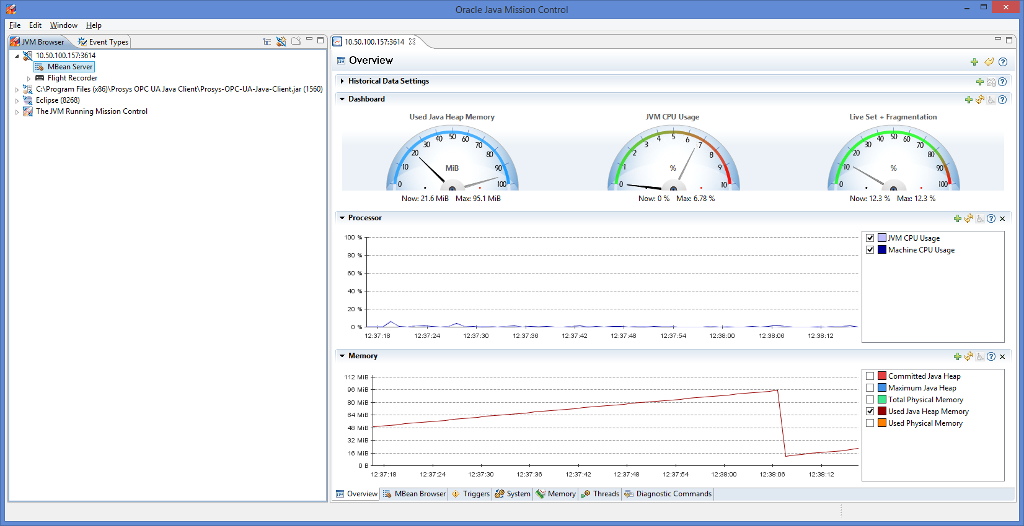Minimize the JVM Browser panel

309,40
